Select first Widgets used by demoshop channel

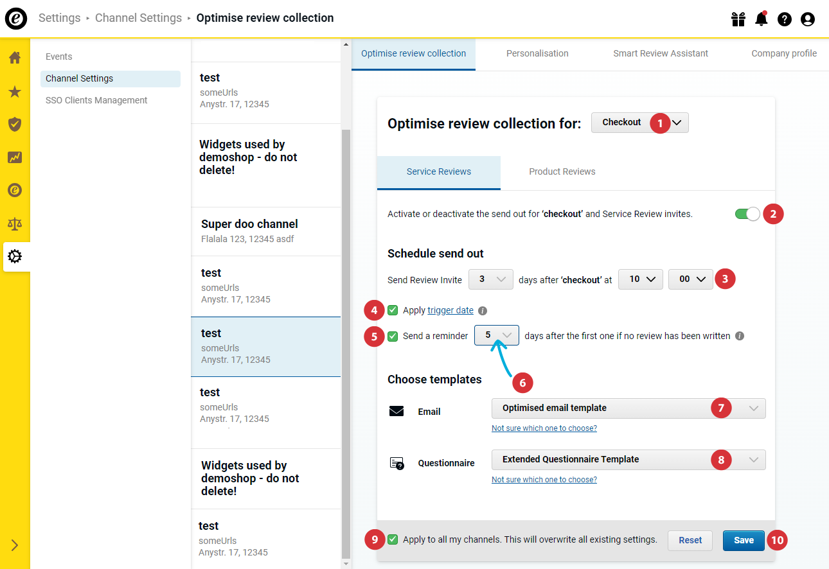pyautogui.click(x=266, y=165)
